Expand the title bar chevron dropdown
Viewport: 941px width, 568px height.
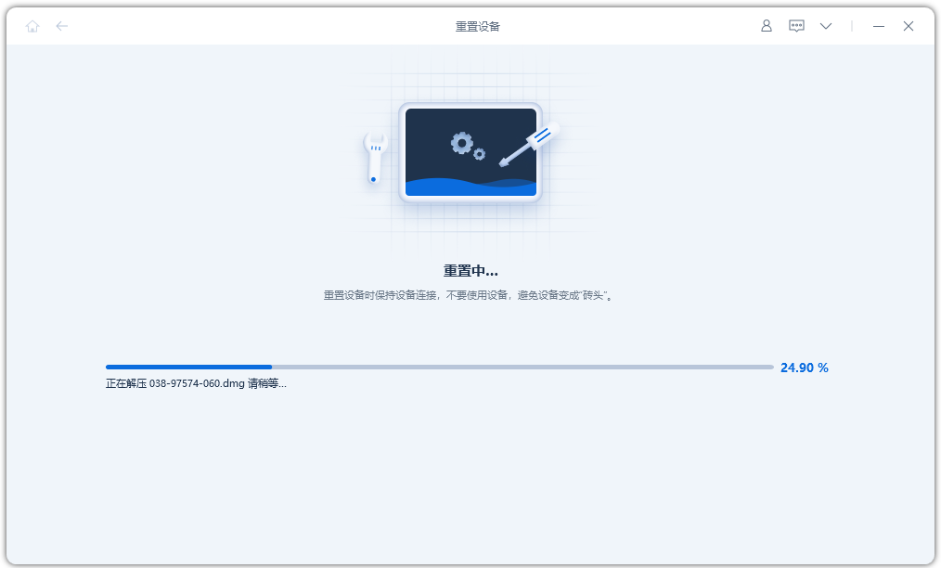[x=826, y=27]
